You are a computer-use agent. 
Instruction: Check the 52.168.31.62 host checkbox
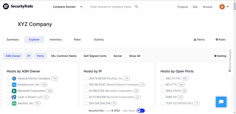[x=86, y=91]
